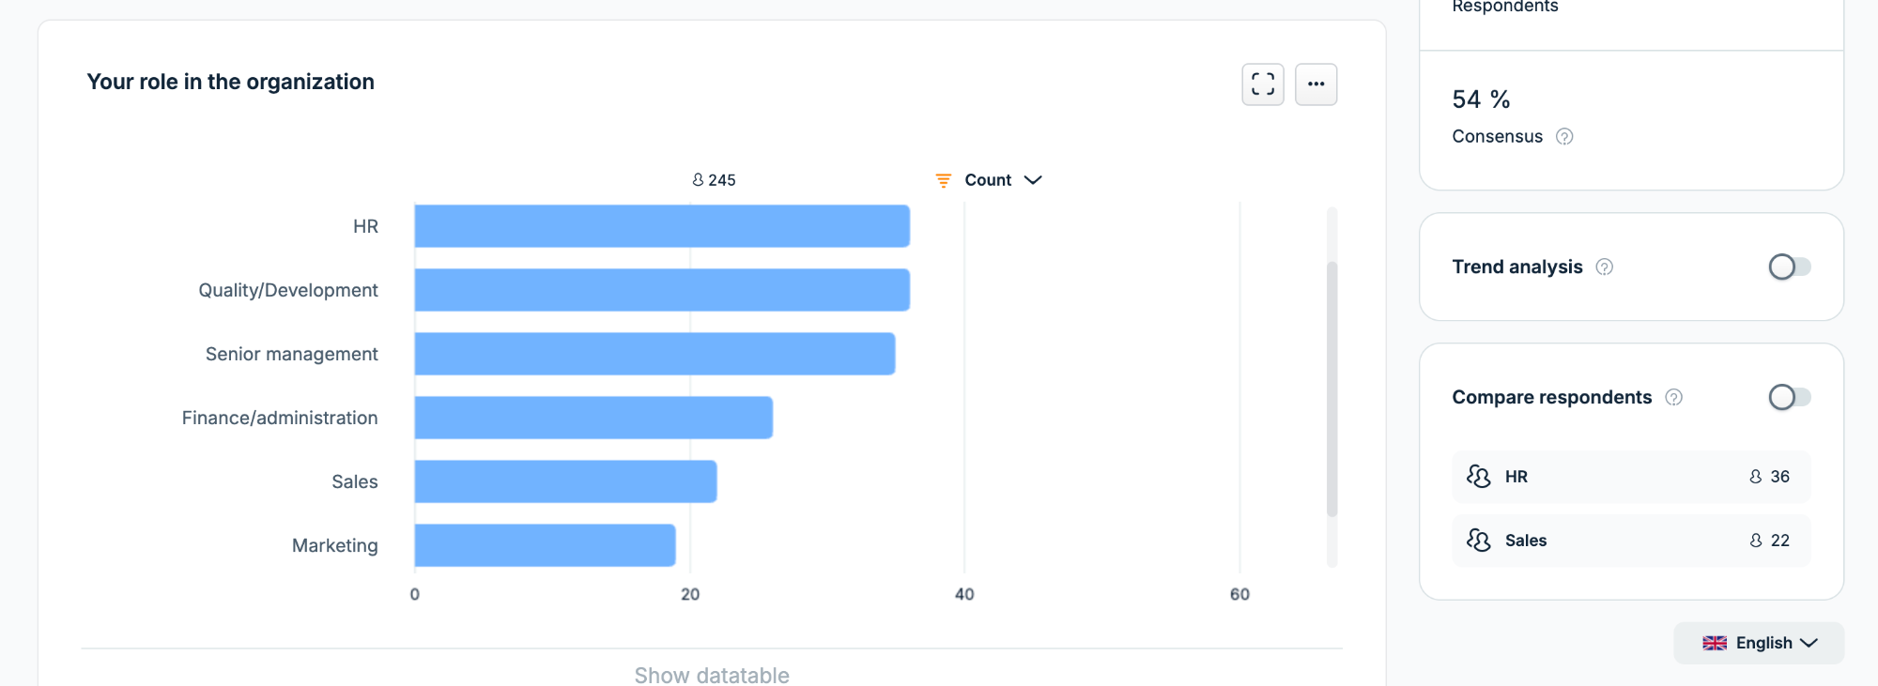The height and width of the screenshot is (686, 1878).
Task: Click the Marketing bar in chart
Action: tap(545, 545)
